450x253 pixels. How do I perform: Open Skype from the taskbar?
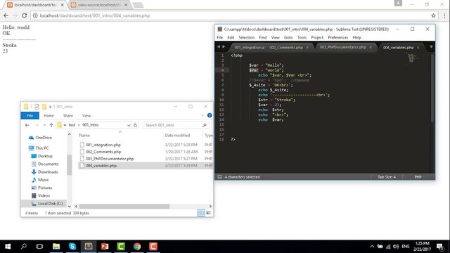click(72, 247)
